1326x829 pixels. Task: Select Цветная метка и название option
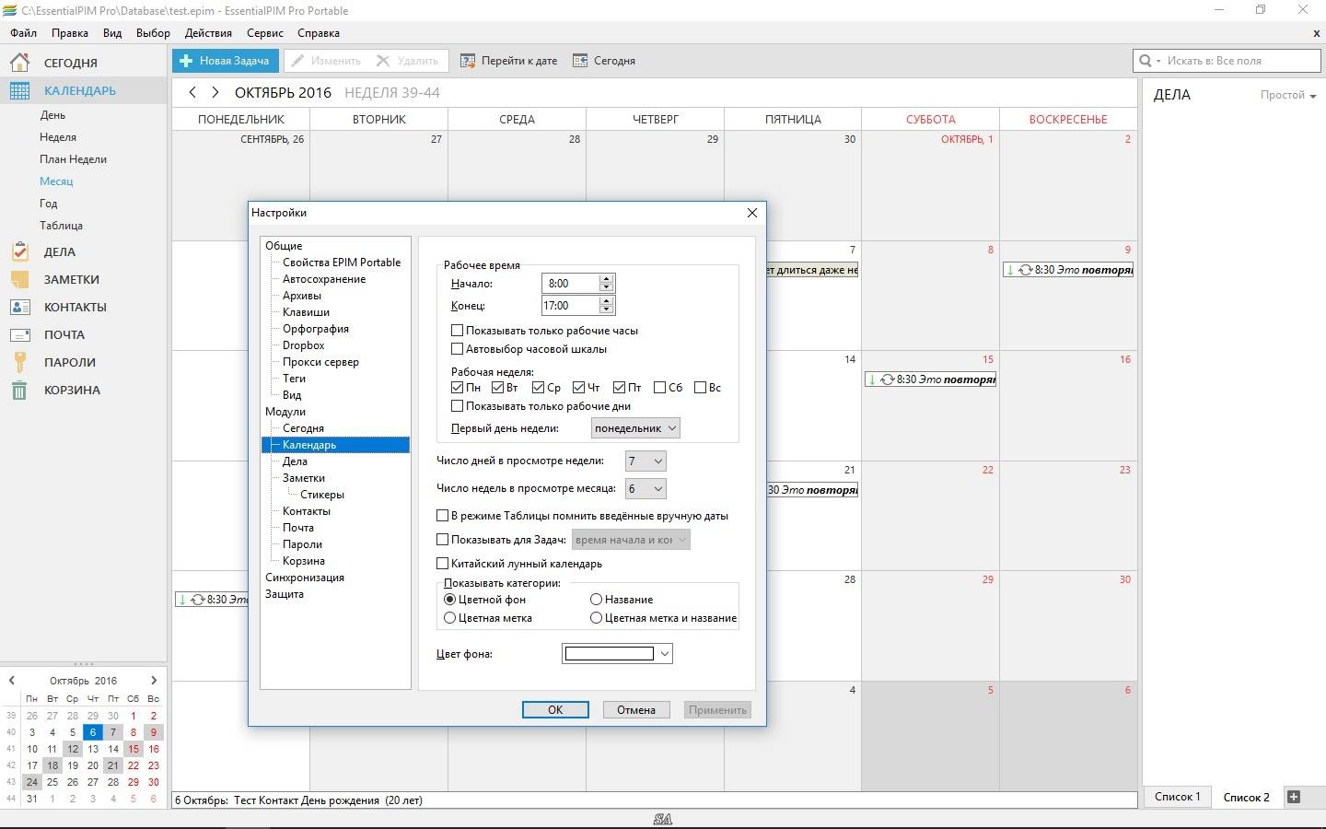point(596,618)
